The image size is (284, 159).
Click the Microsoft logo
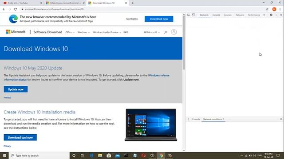[16, 32]
